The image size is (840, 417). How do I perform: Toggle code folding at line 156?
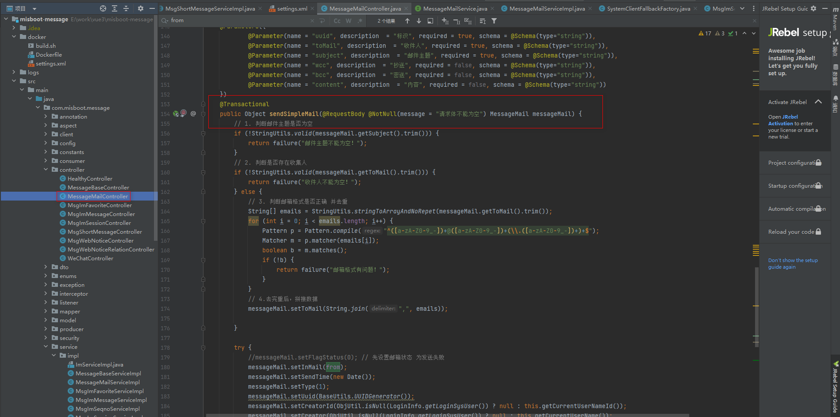point(203,133)
